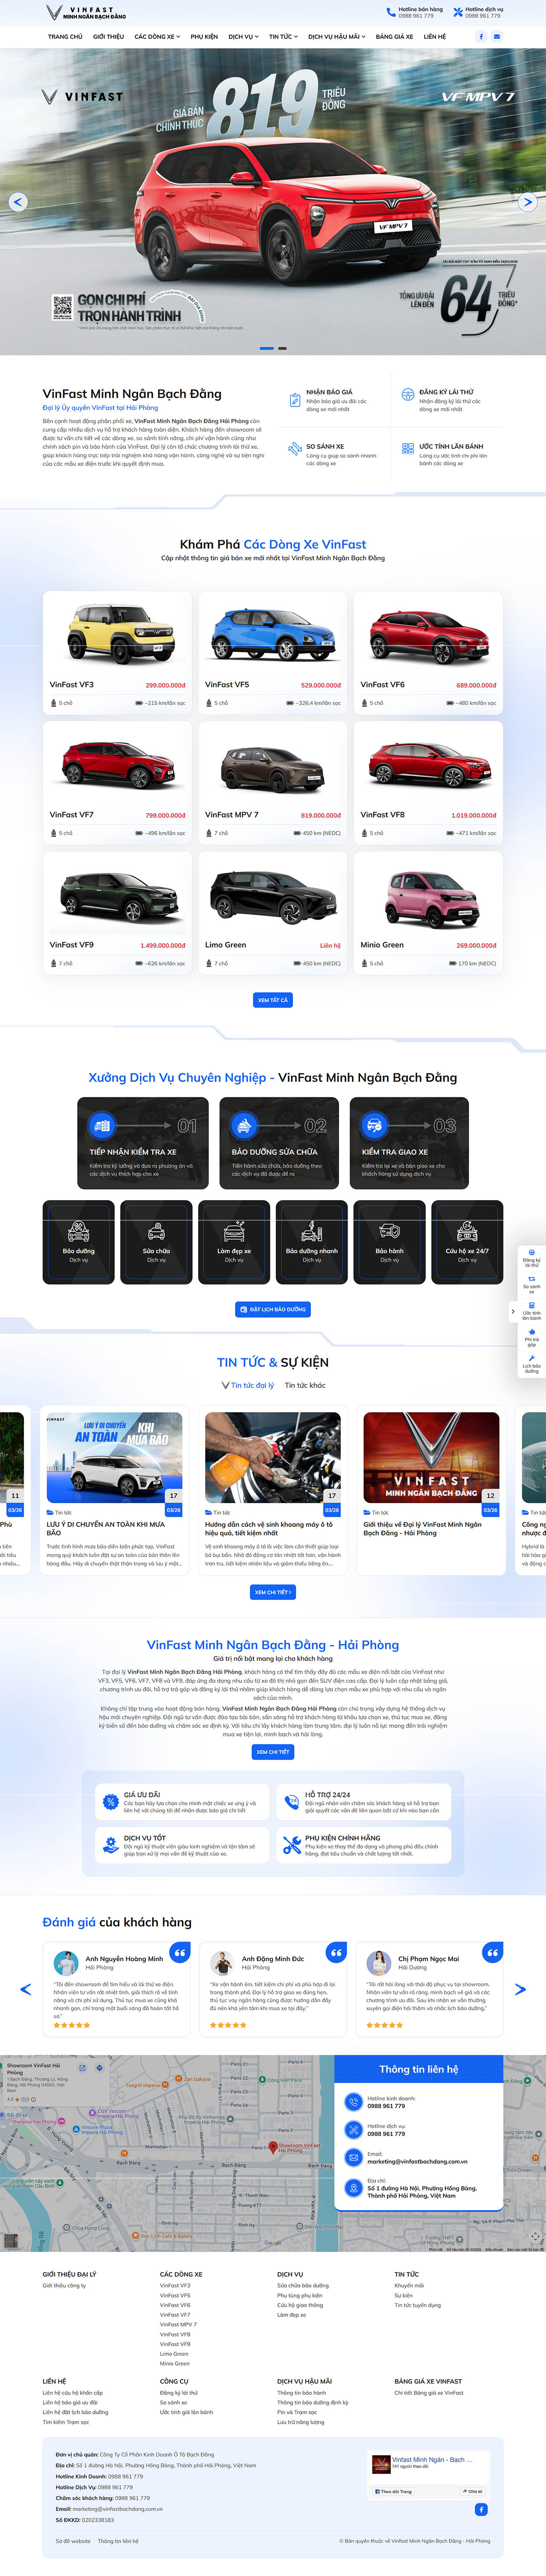This screenshot has height=2576, width=546.
Task: Switch to the Tin tức khác tab
Action: pyautogui.click(x=305, y=1385)
